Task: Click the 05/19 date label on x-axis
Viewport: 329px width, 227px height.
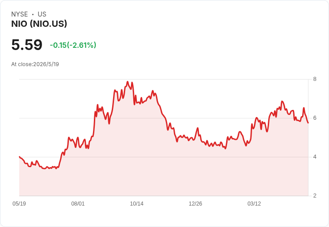Action: click(19, 203)
